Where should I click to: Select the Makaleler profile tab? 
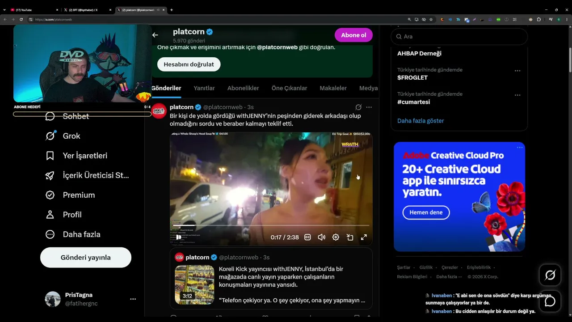click(x=333, y=88)
